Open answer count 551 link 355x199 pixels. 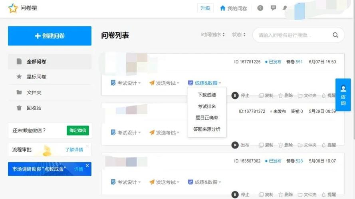coord(299,62)
